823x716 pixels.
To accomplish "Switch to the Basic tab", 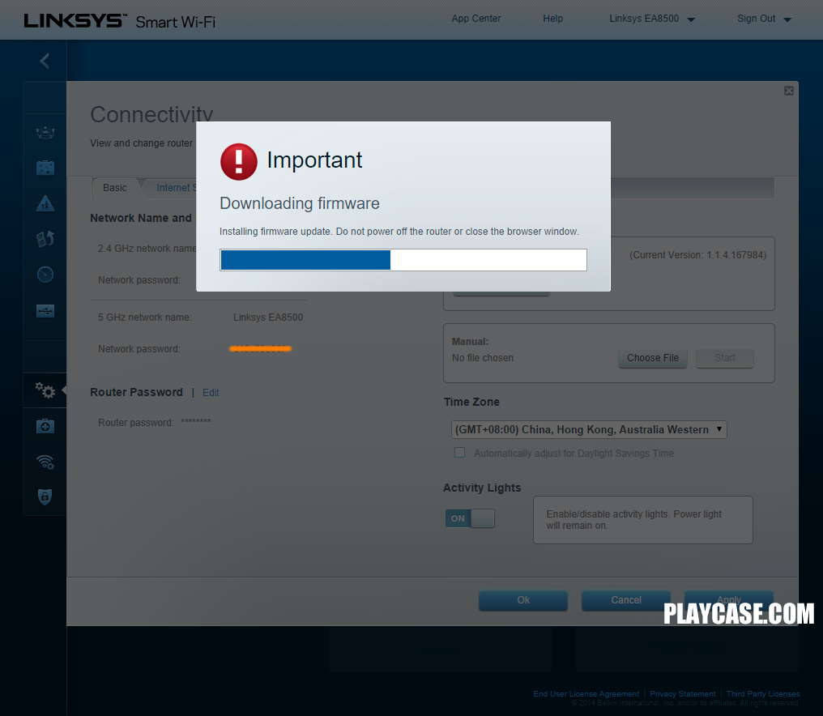I will pyautogui.click(x=115, y=188).
